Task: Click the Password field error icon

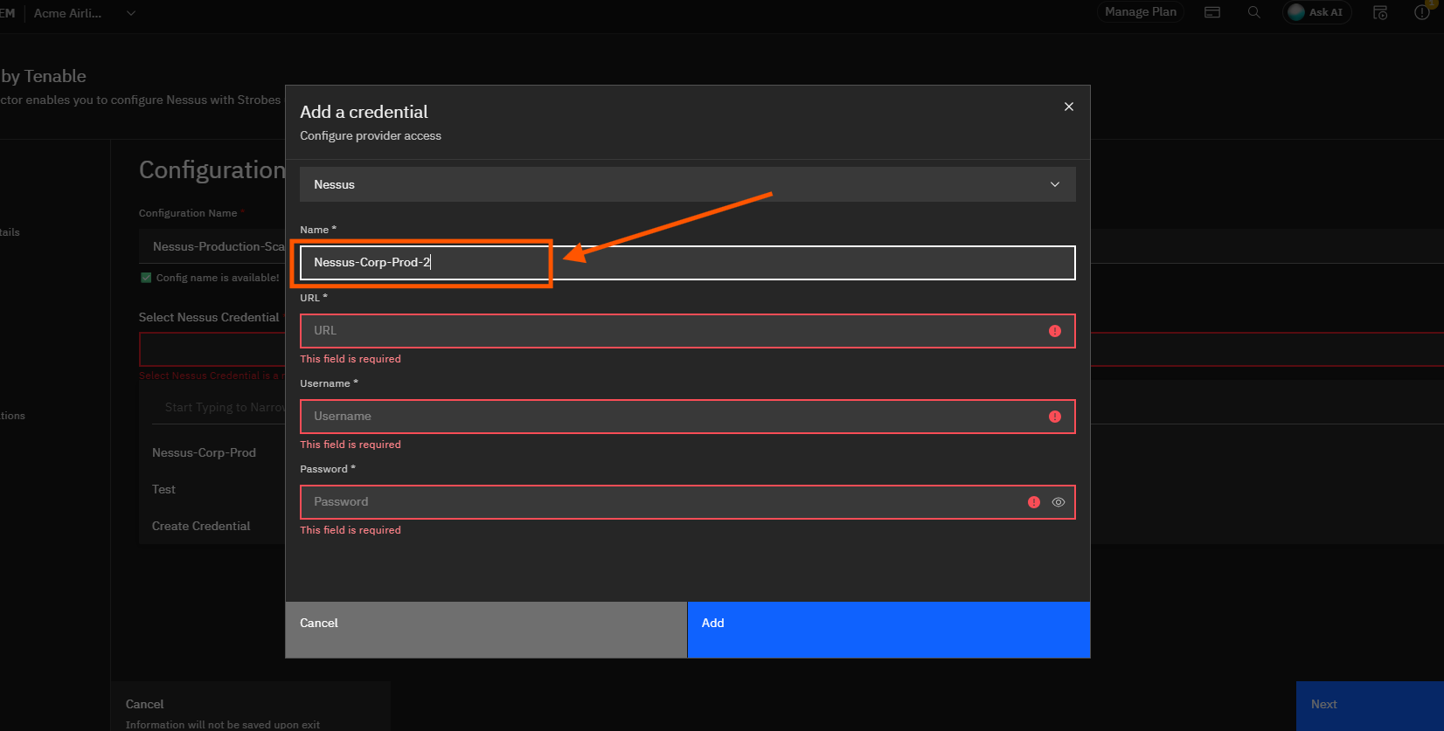Action: 1034,502
